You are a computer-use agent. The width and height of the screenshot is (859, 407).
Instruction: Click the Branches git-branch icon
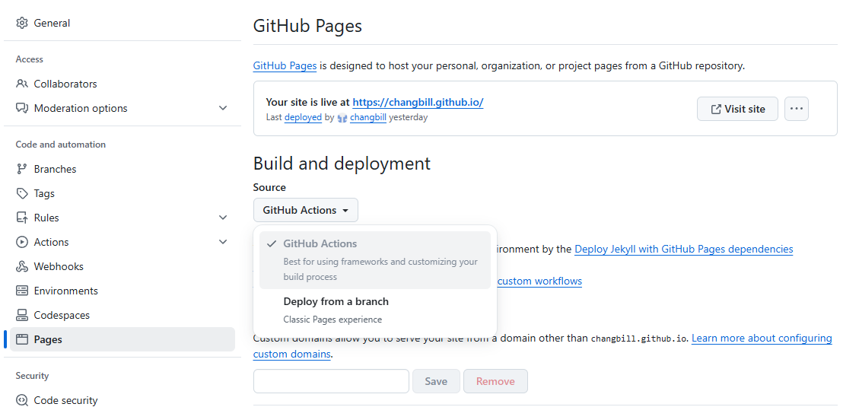(x=22, y=169)
